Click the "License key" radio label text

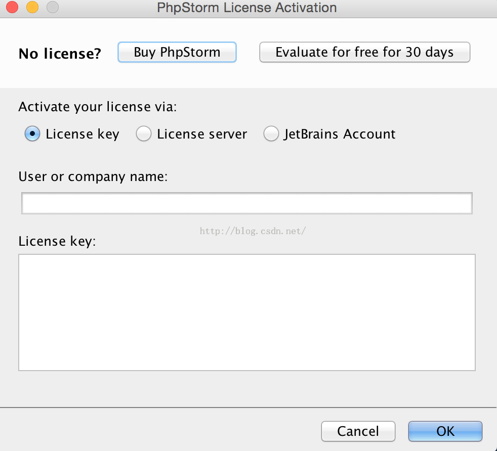pos(82,134)
